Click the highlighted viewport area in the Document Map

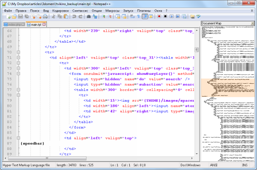coord(228,88)
